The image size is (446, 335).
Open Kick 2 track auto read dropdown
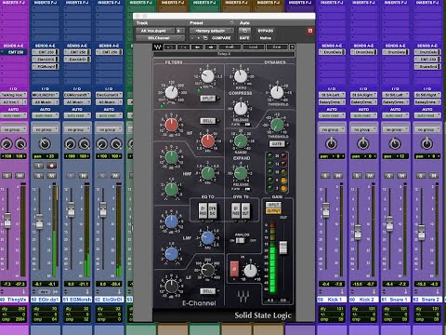click(x=363, y=115)
